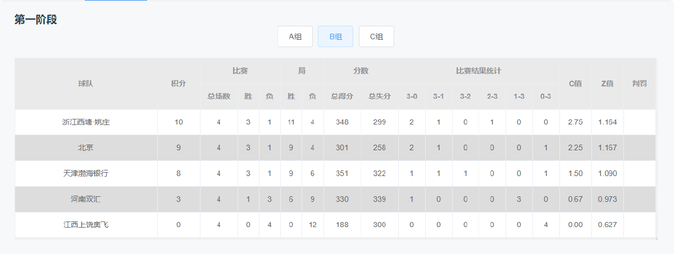The image size is (674, 254).
Task: Click the Z值 column header
Action: tap(607, 84)
